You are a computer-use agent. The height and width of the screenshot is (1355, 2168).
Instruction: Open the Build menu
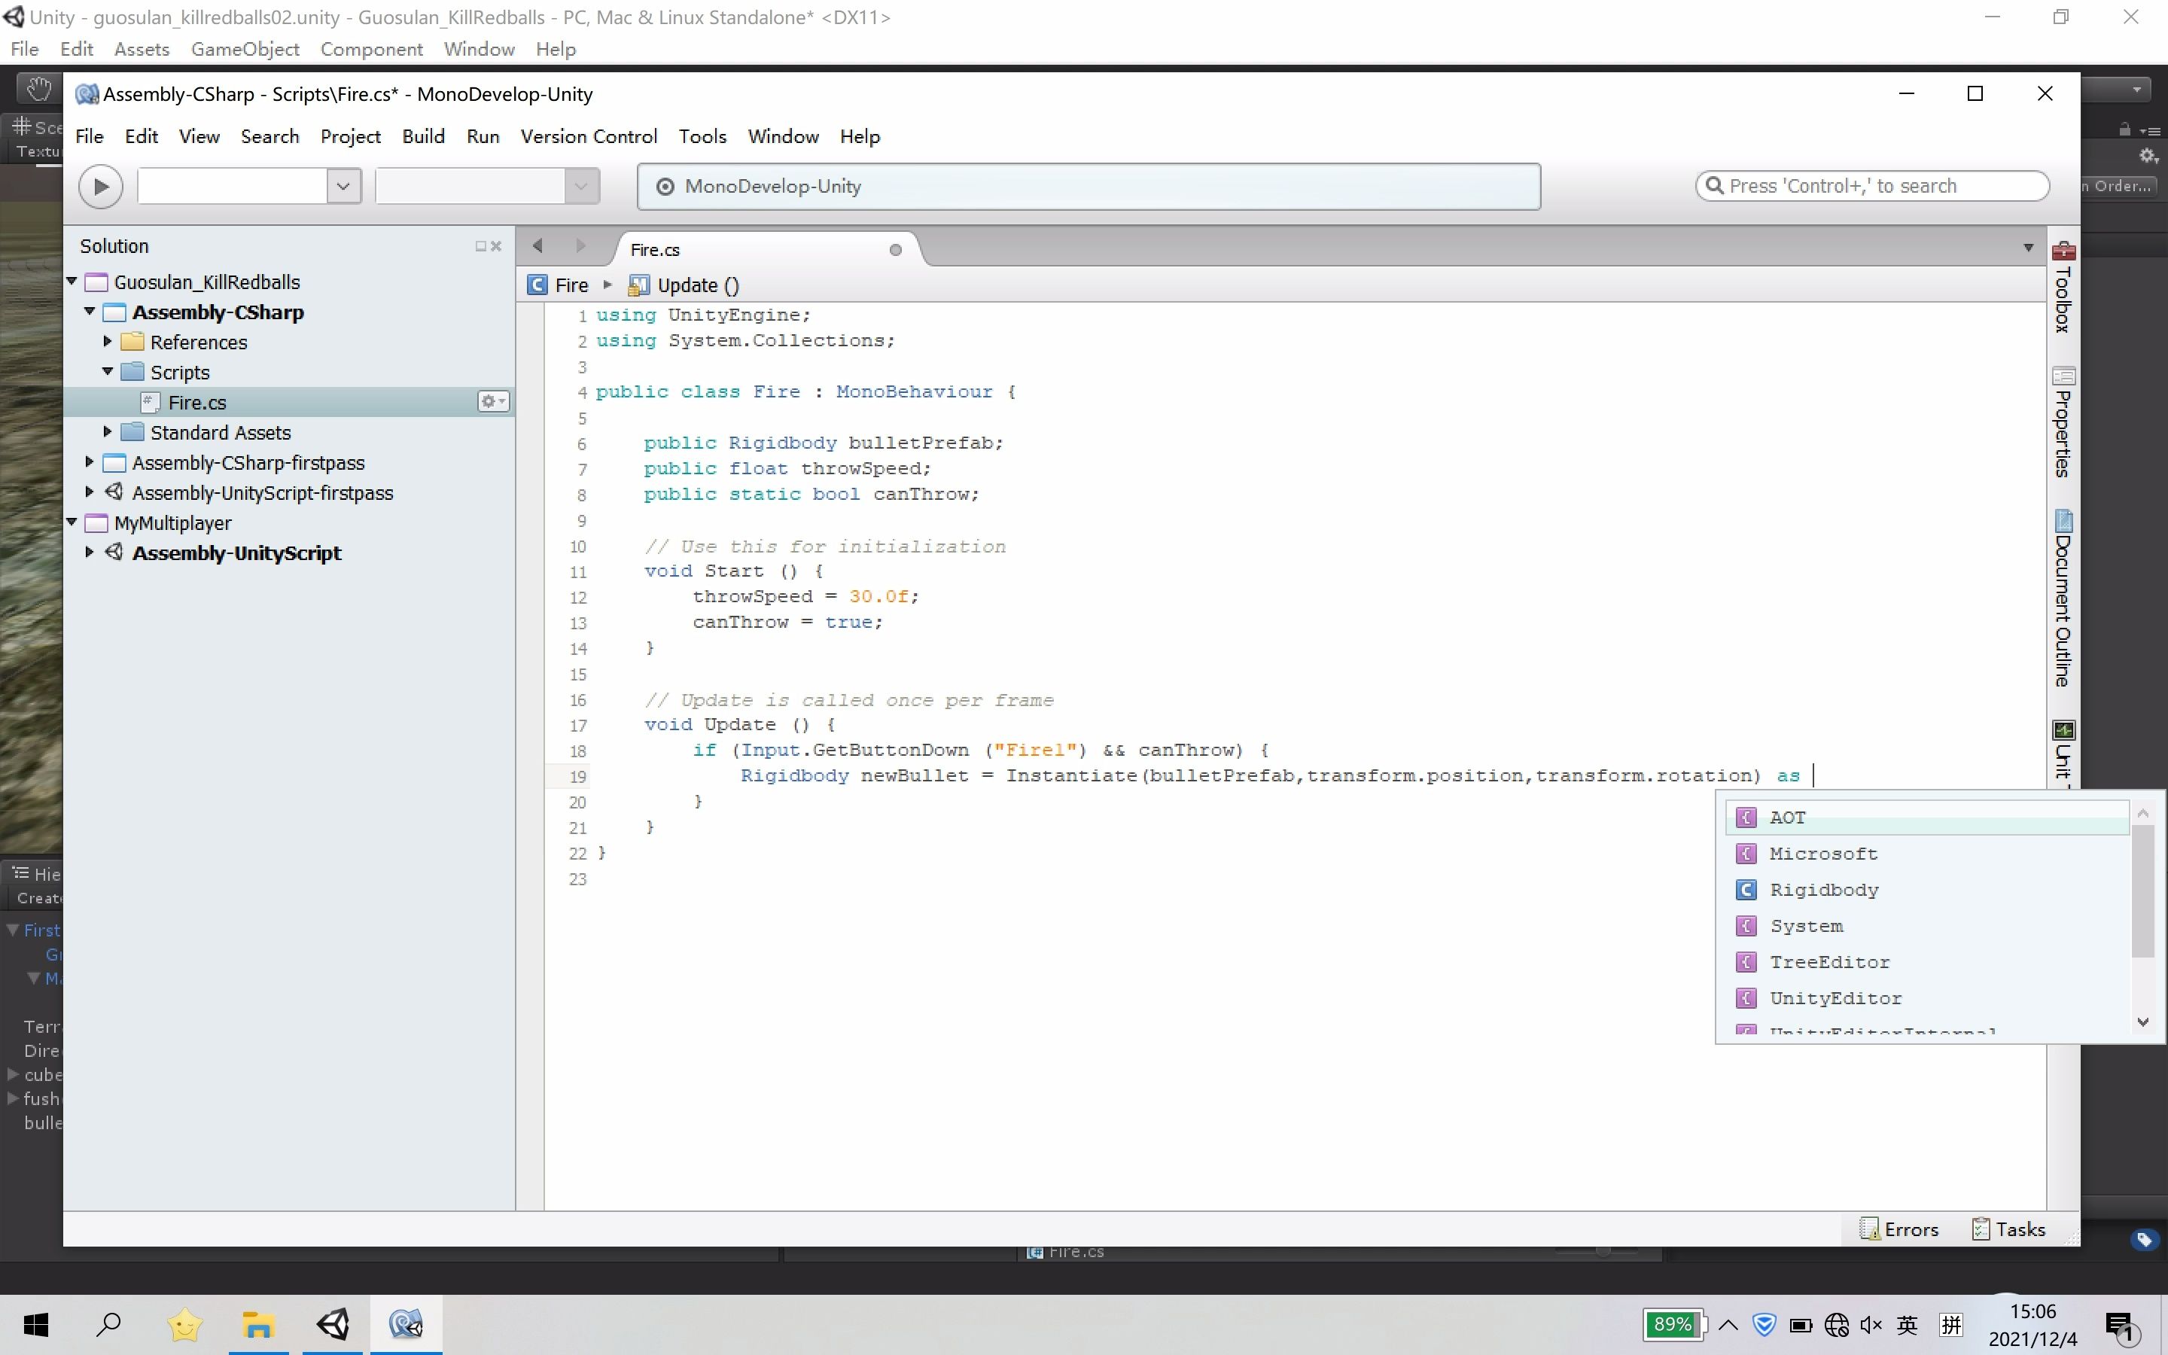click(x=423, y=136)
